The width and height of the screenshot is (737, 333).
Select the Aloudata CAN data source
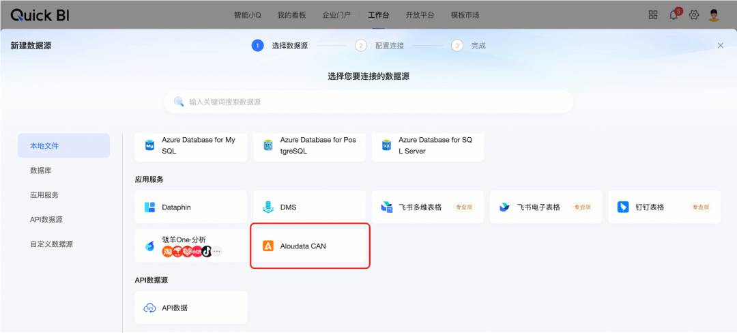coord(309,246)
